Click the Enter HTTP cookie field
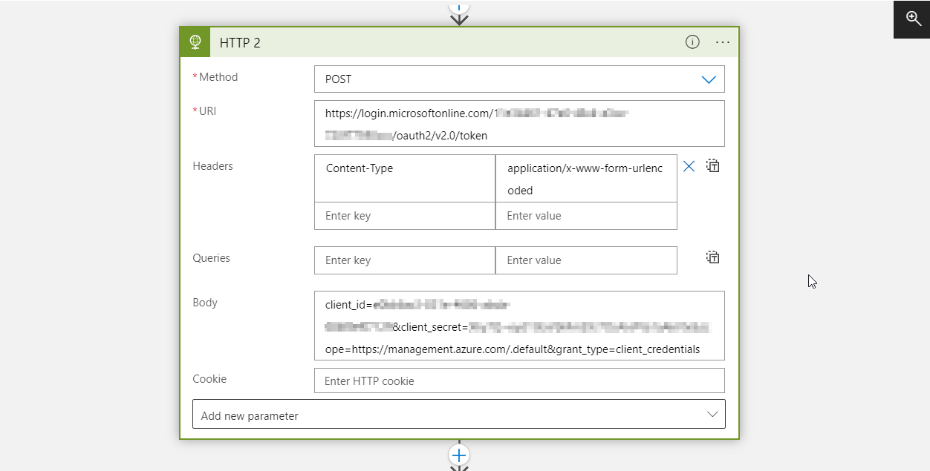The width and height of the screenshot is (930, 471). [519, 381]
